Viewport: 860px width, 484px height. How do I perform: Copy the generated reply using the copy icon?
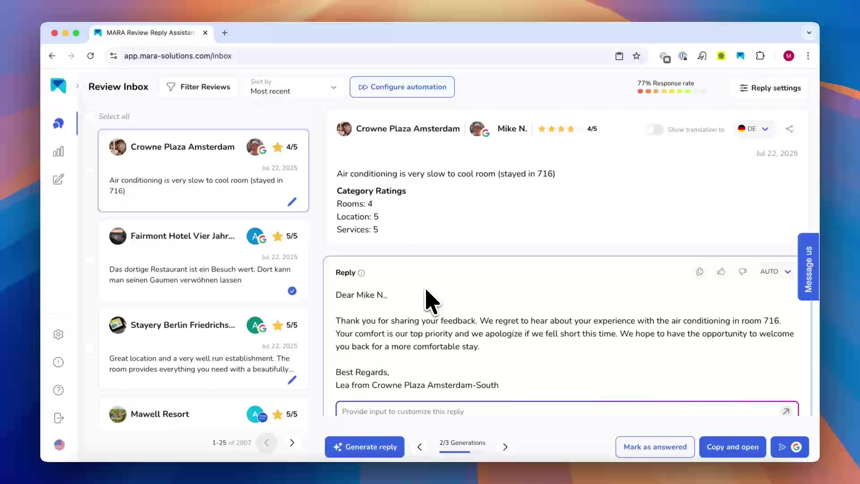click(x=700, y=272)
